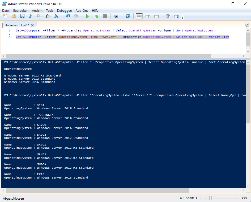Open the Debuggen menu
Image resolution: width=251 pixels, height=202 pixels.
(64, 11)
